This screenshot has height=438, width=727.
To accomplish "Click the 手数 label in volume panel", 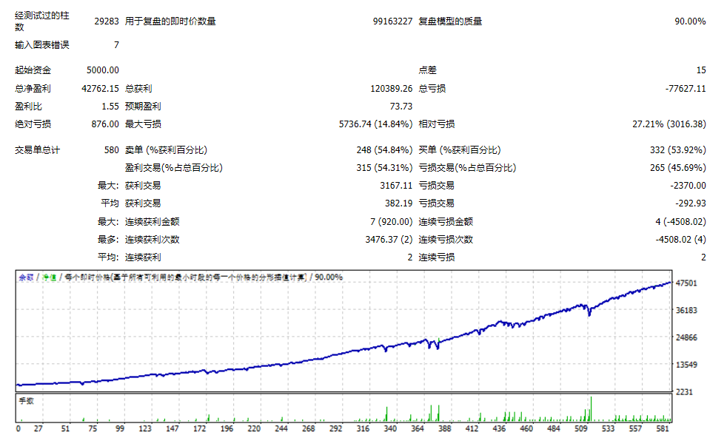I will (27, 401).
